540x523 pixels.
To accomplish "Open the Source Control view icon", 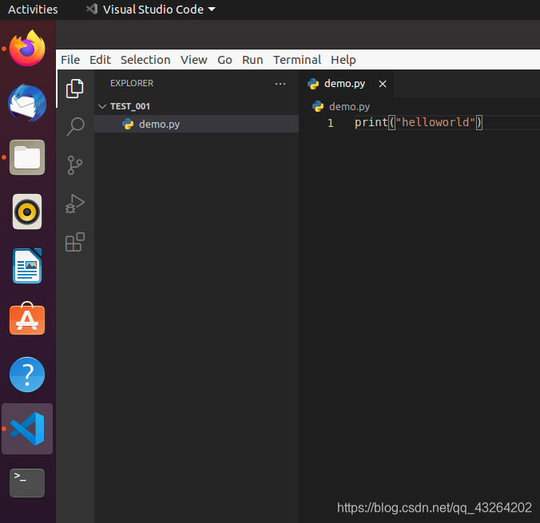I will pyautogui.click(x=75, y=165).
